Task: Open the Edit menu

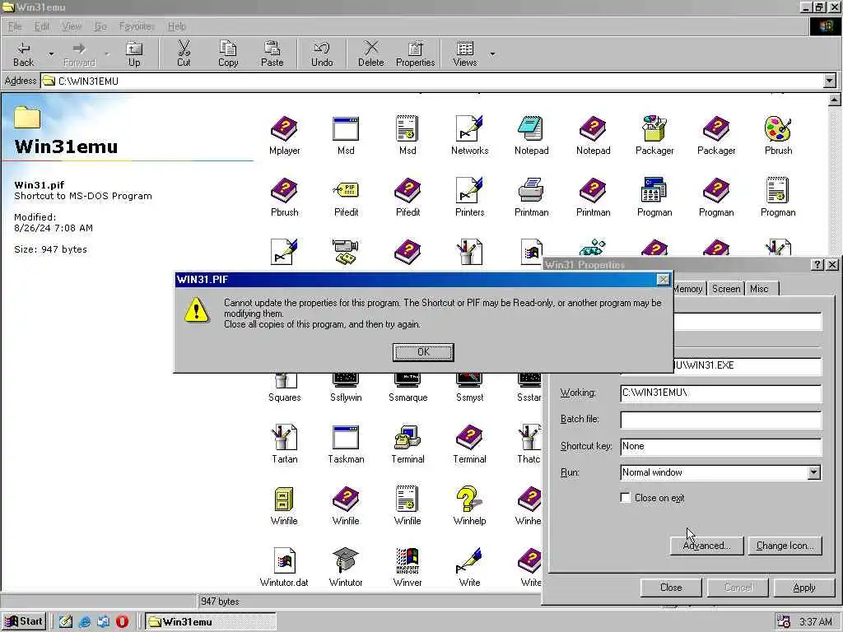Action: 41,26
